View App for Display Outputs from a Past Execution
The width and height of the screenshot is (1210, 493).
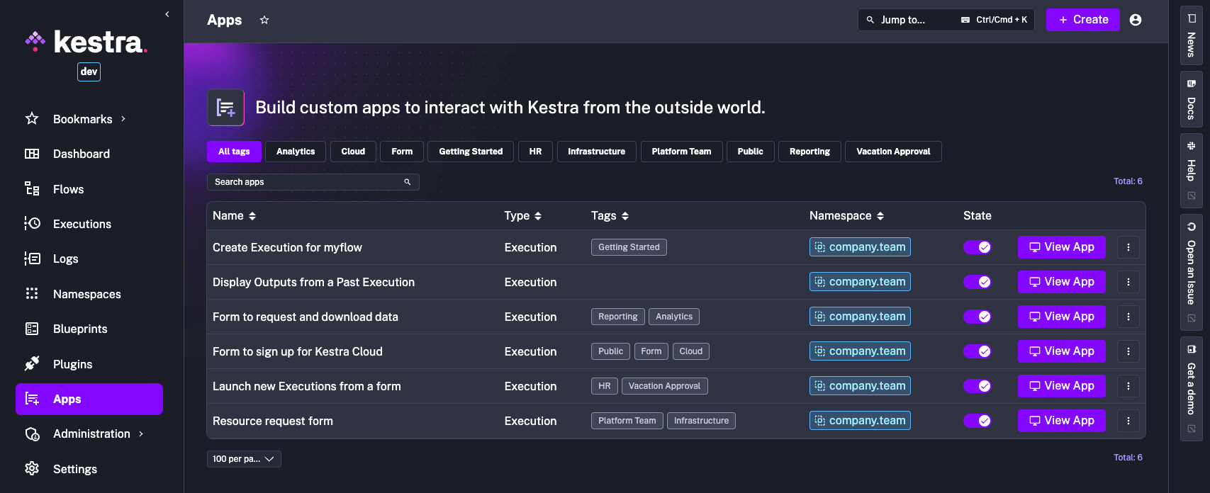coord(1061,282)
